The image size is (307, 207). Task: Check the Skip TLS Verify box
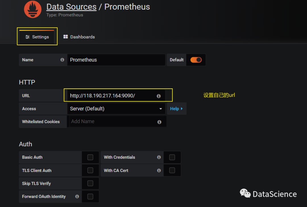click(x=90, y=183)
